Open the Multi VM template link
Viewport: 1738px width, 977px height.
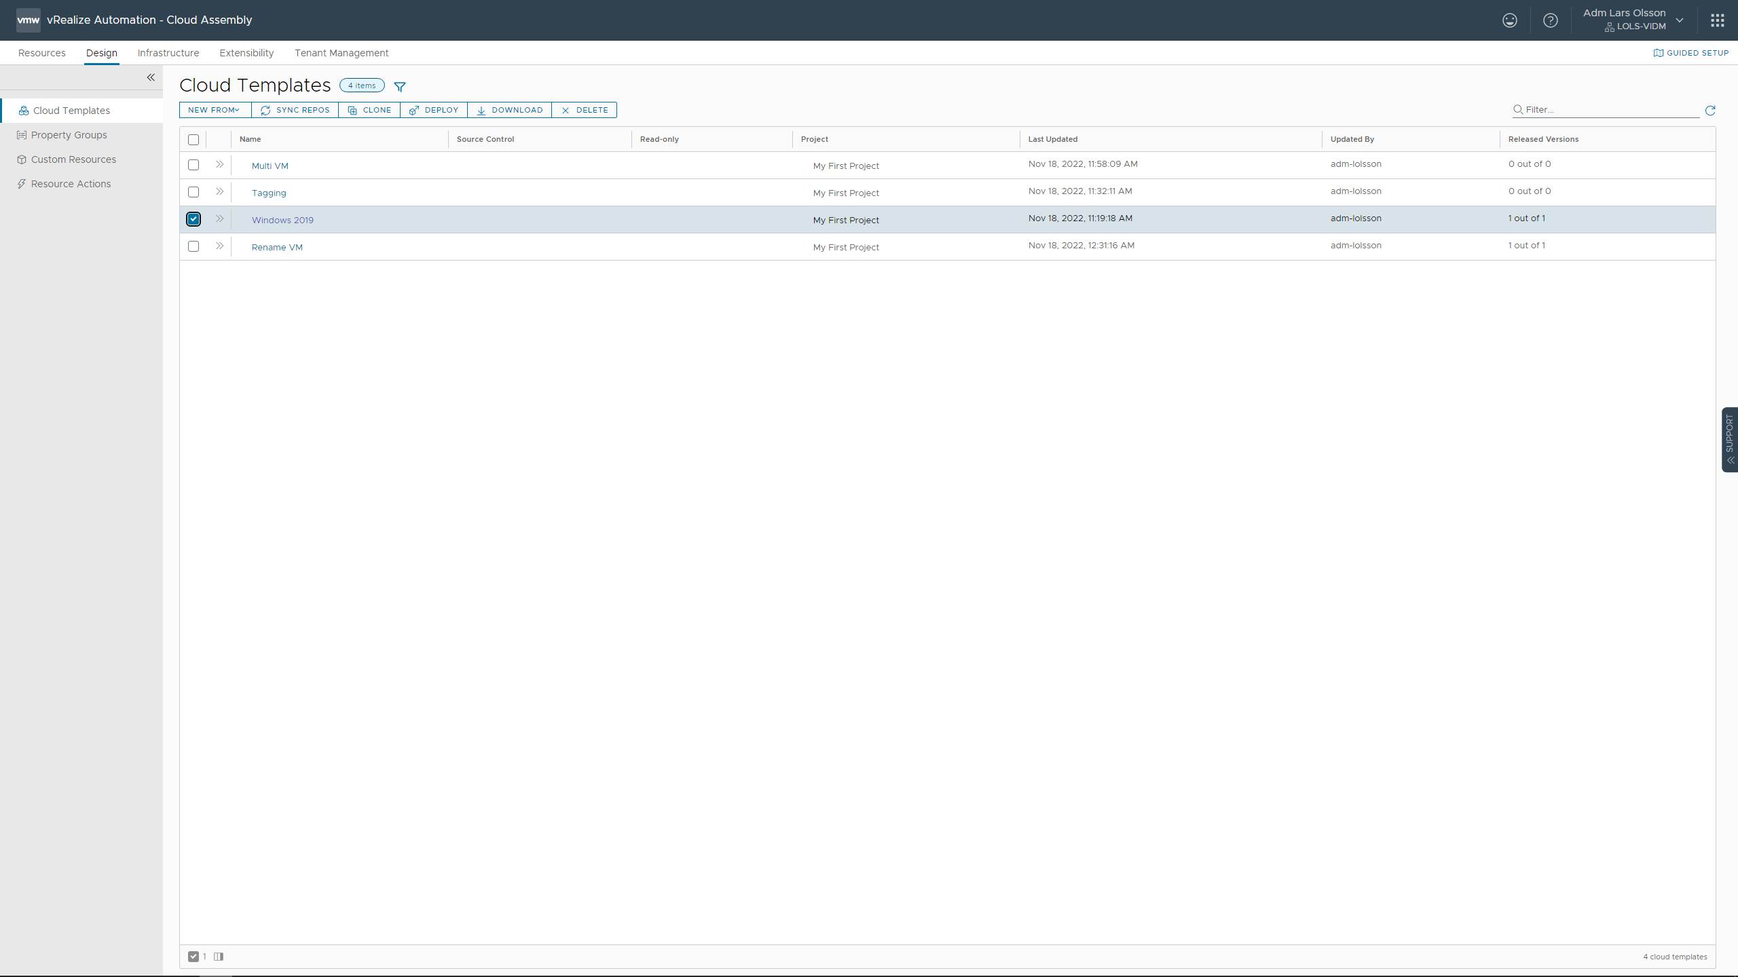(x=270, y=166)
